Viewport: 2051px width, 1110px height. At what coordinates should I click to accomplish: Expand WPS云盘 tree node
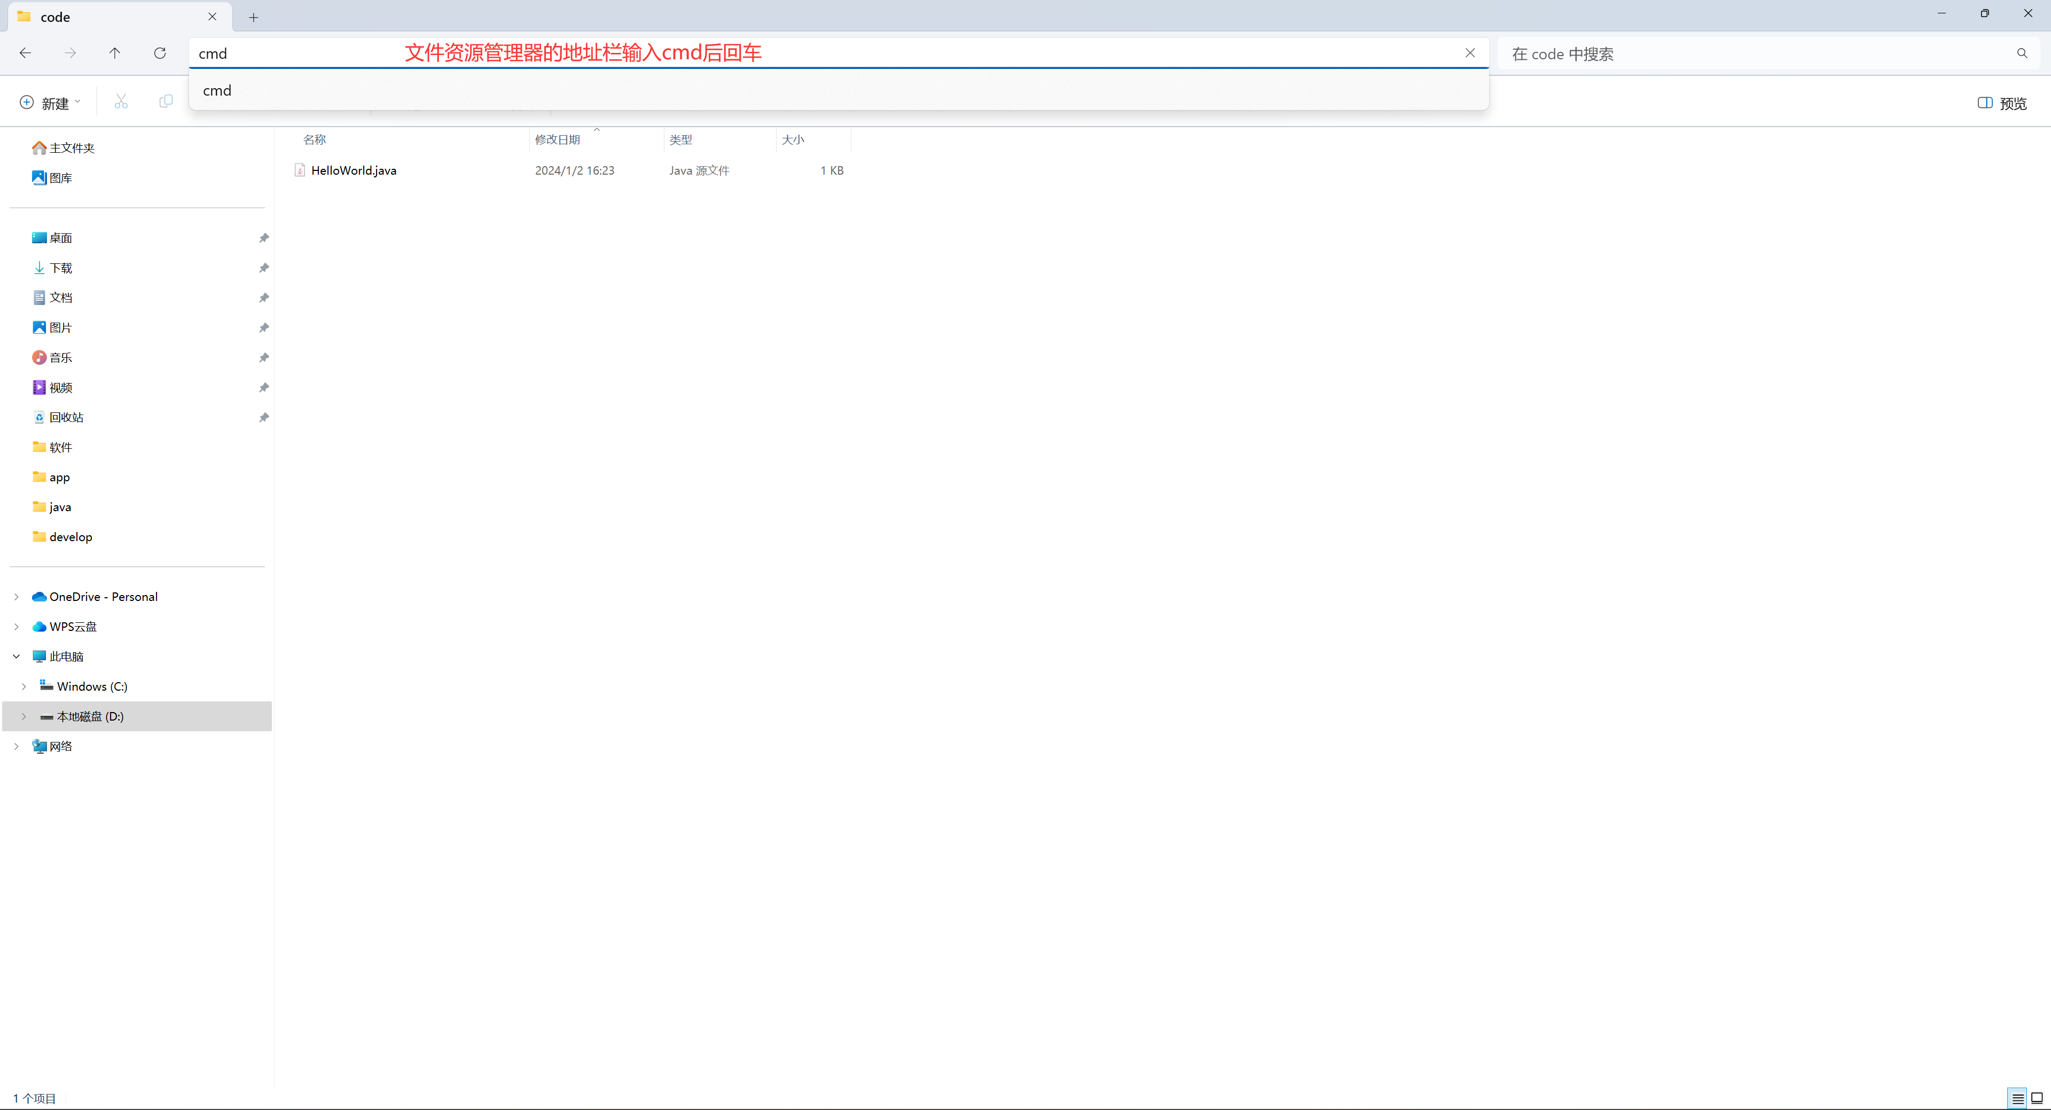(x=16, y=627)
